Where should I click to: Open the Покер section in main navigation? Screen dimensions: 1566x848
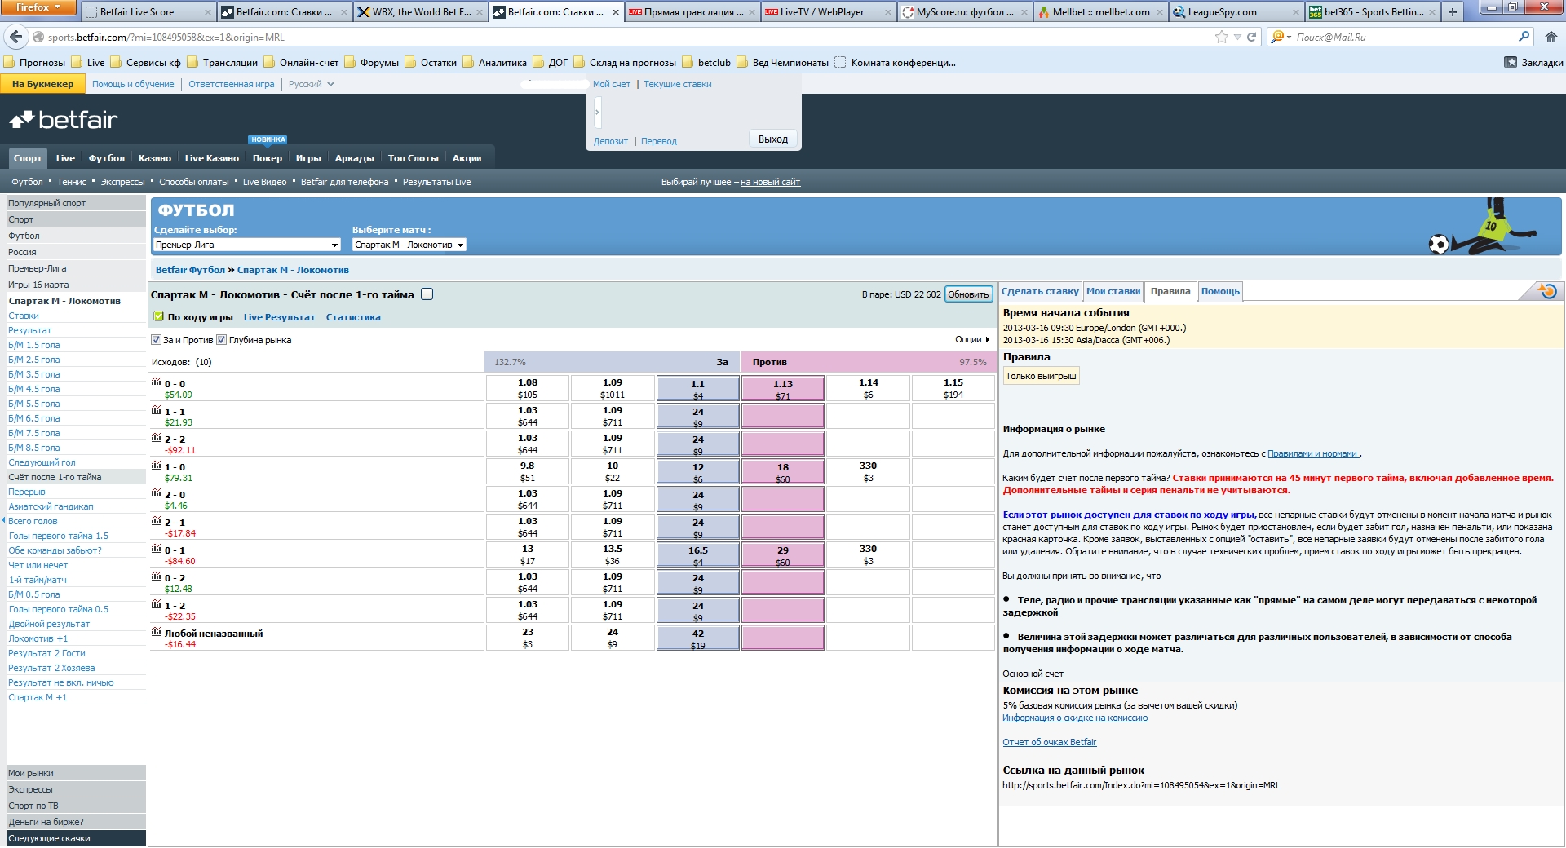(x=268, y=158)
